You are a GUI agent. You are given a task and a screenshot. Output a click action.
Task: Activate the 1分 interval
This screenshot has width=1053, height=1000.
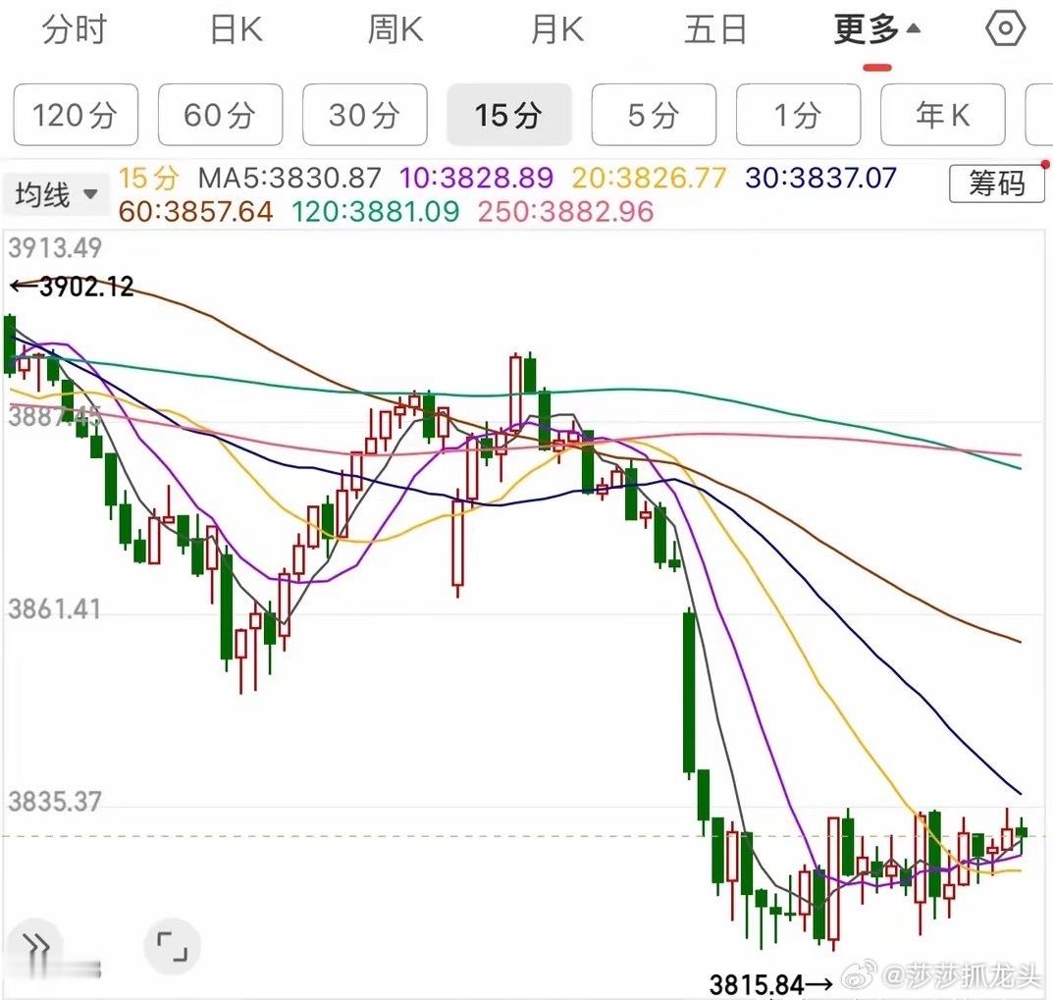tap(798, 115)
